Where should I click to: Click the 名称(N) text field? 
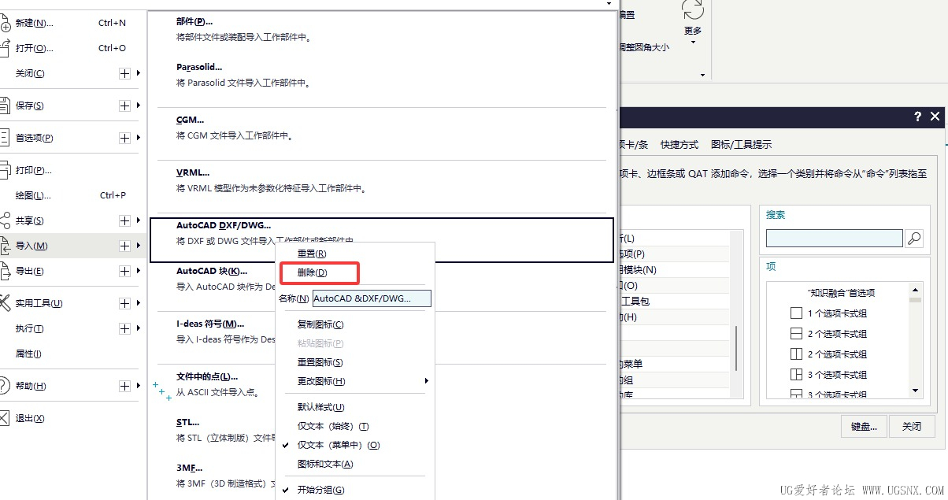coord(372,298)
